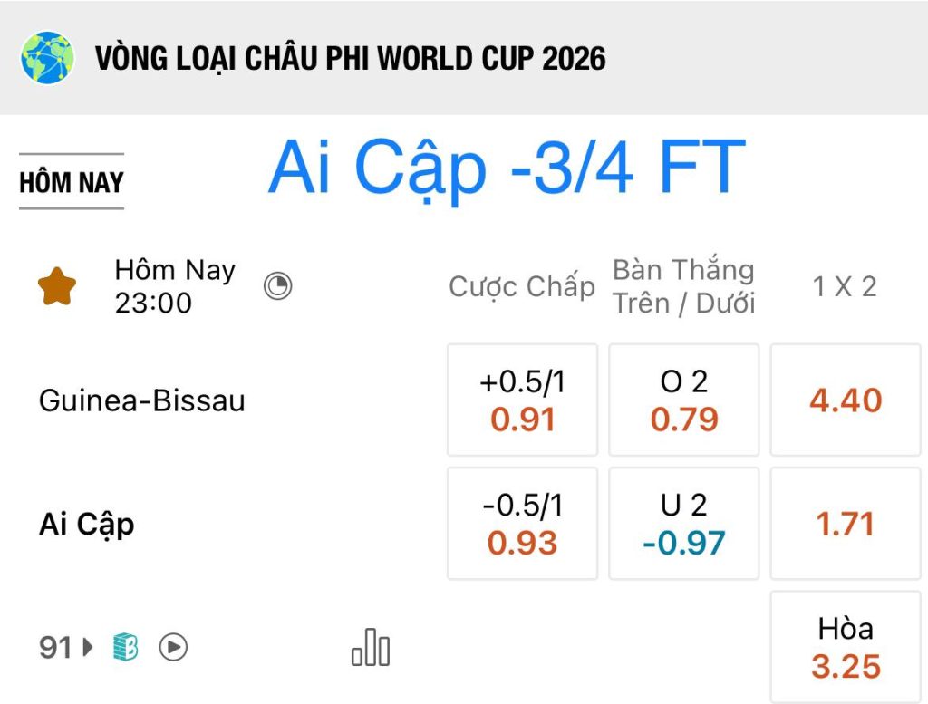This screenshot has height=704, width=928.
Task: Choose Guinea-Bissau win odds 4.40
Action: click(x=846, y=400)
